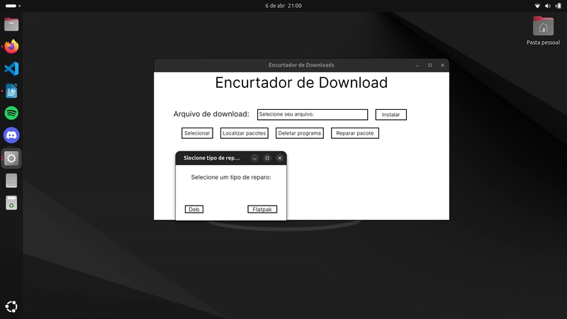
Task: Open the clock and calendar menu
Action: [x=283, y=6]
